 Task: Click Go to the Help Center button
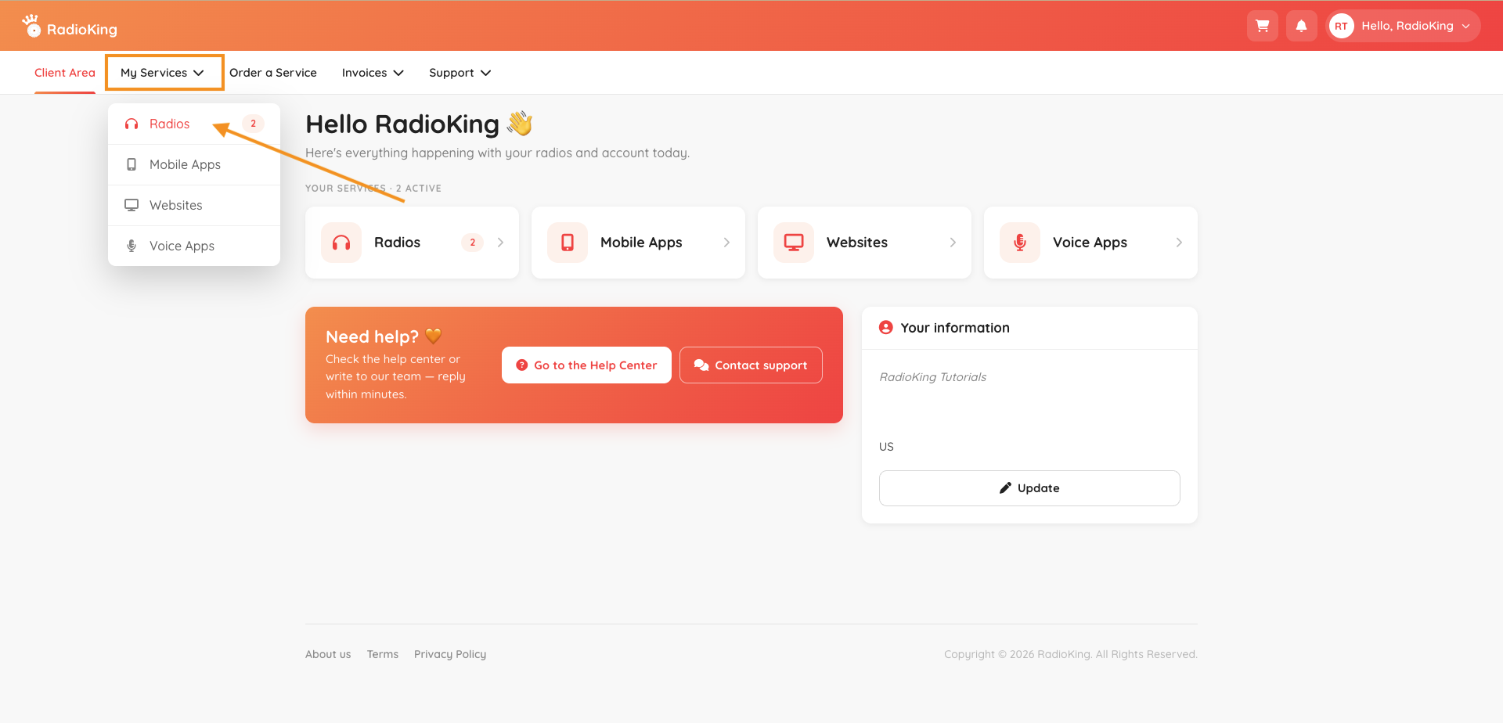coord(586,365)
